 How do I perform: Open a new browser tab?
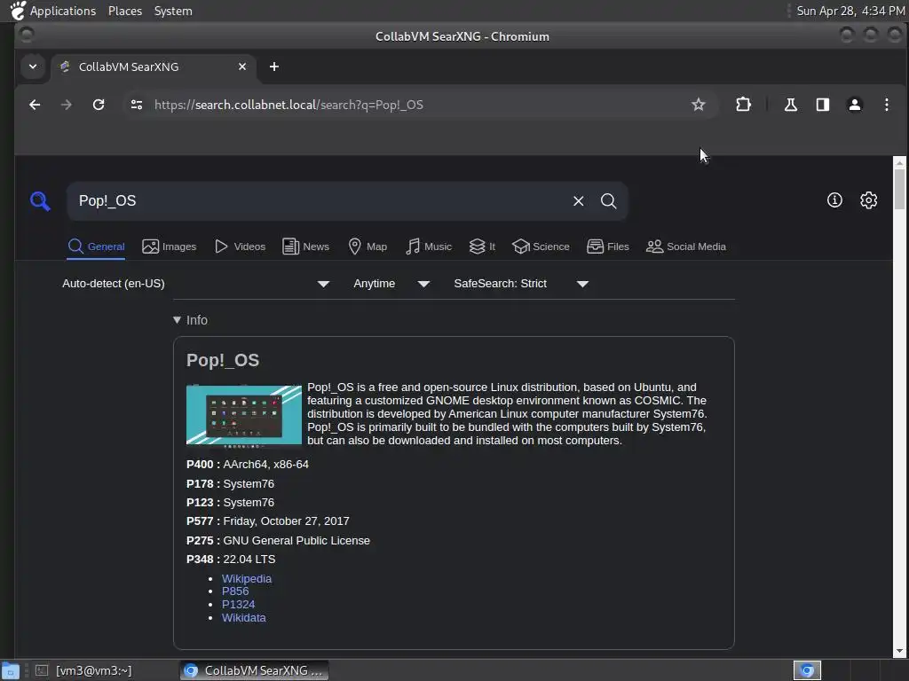pyautogui.click(x=274, y=67)
